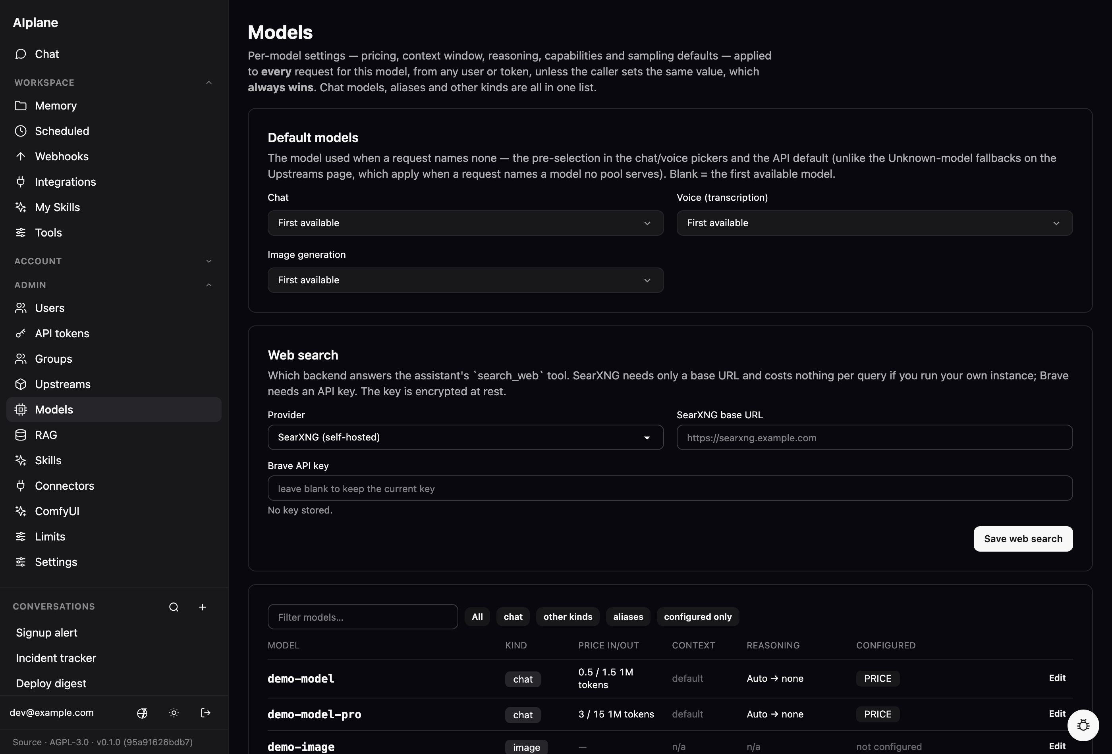Image resolution: width=1112 pixels, height=754 pixels.
Task: Open the bug report floating button
Action: 1083,725
